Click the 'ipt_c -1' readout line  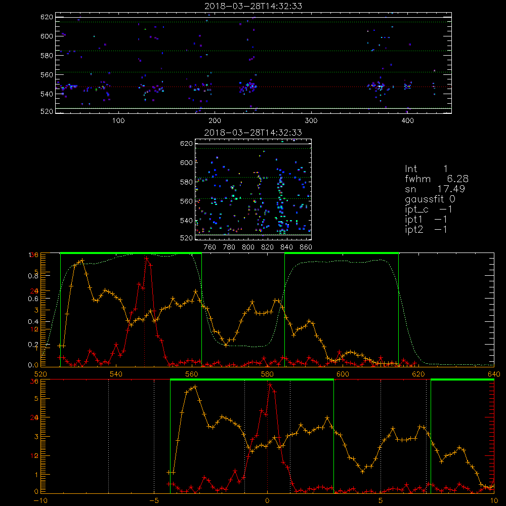[429, 209]
